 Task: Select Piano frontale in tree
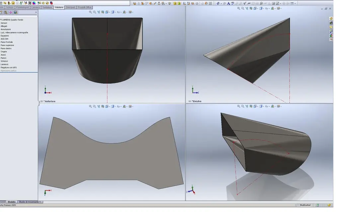pos(7,42)
